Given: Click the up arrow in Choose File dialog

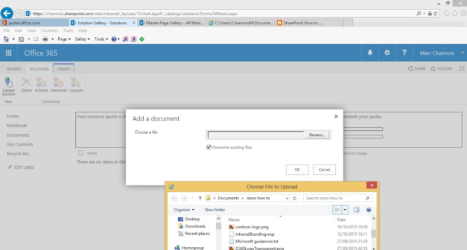Looking at the screenshot, I should tap(200, 198).
